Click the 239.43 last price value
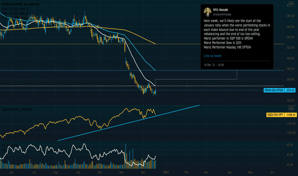The width and height of the screenshot is (298, 176). (290, 90)
